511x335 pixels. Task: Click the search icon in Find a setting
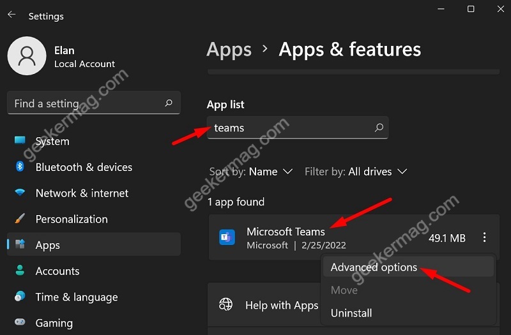pos(169,103)
